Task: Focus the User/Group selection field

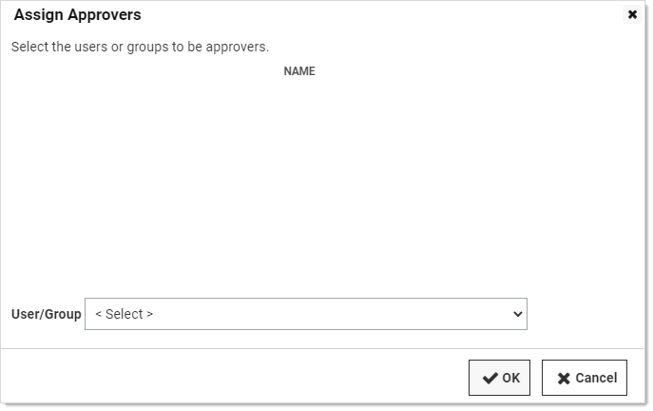Action: click(x=306, y=314)
